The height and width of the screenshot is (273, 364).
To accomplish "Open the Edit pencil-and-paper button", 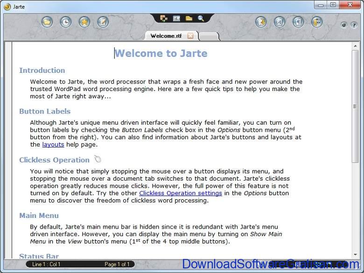I will pos(103,22).
